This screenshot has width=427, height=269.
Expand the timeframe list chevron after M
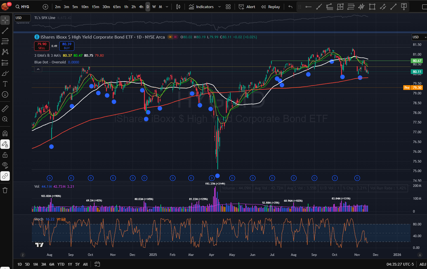(167, 7)
